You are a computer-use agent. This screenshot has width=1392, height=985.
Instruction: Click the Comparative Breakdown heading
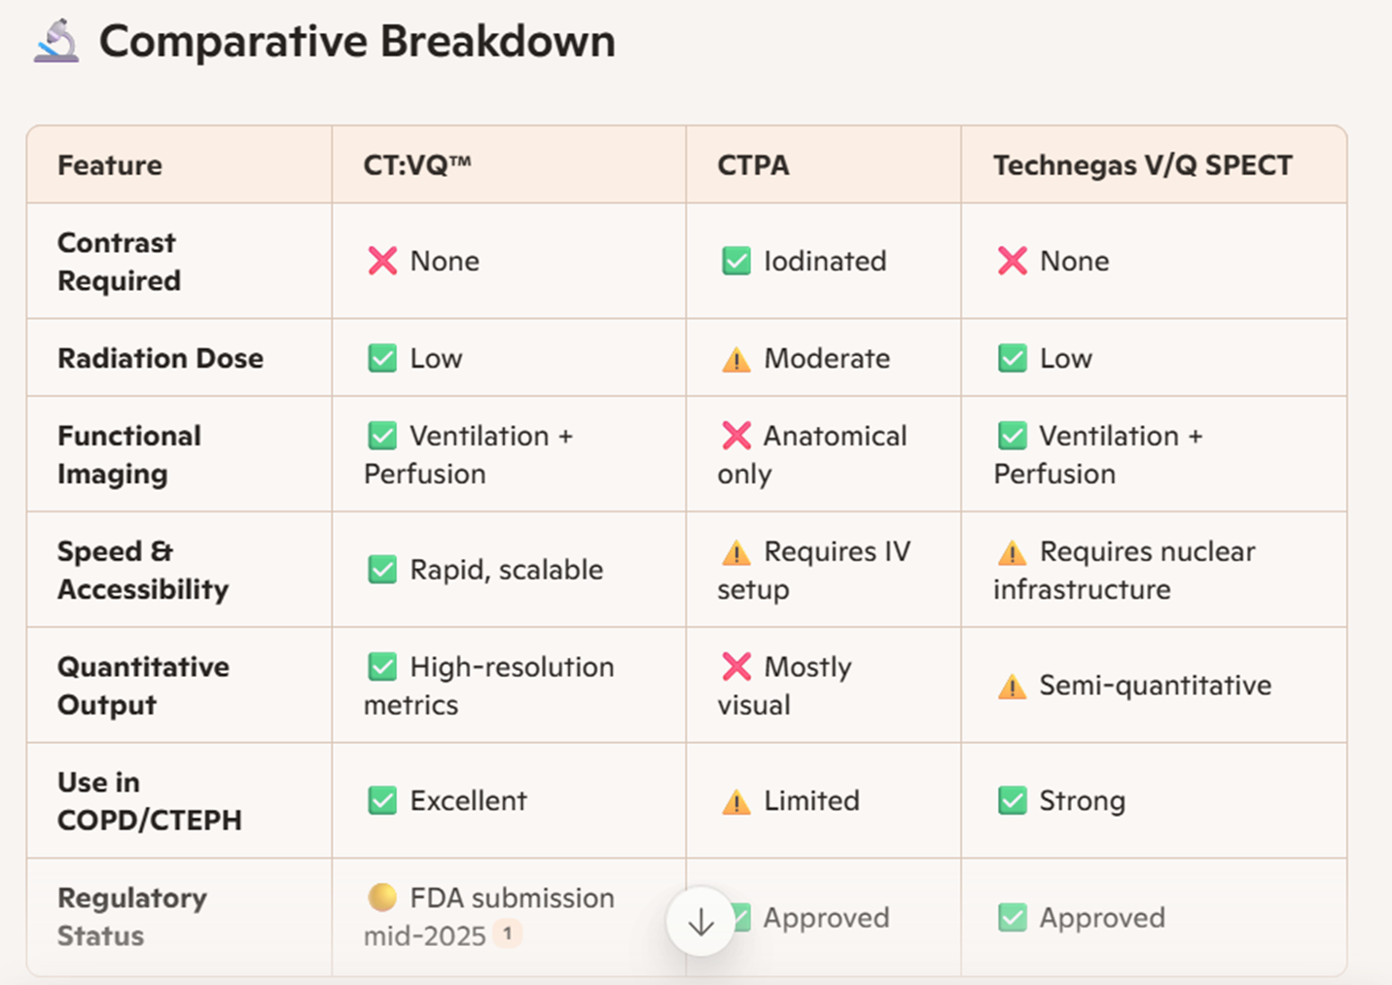357,42
